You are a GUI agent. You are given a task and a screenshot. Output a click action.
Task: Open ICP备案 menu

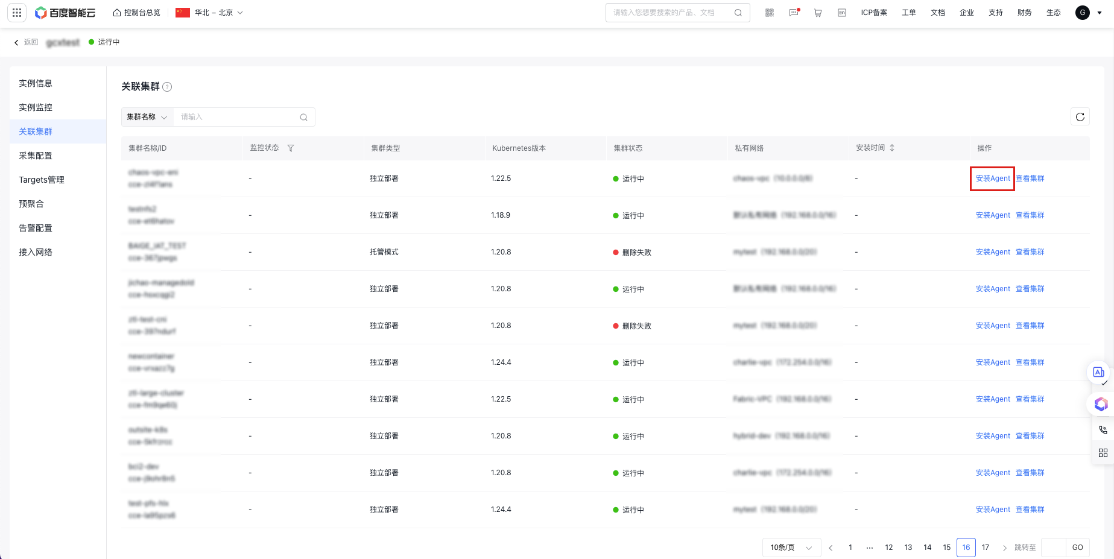[874, 13]
